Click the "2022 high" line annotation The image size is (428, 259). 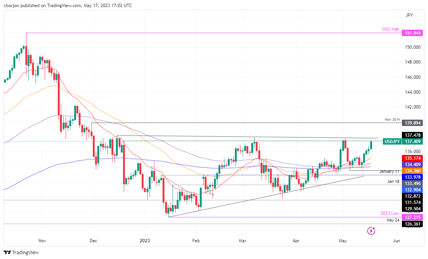pos(390,29)
